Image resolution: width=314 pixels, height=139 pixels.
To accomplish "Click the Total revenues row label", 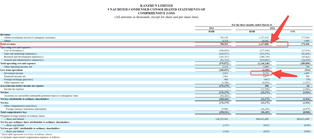I will 8,44.
